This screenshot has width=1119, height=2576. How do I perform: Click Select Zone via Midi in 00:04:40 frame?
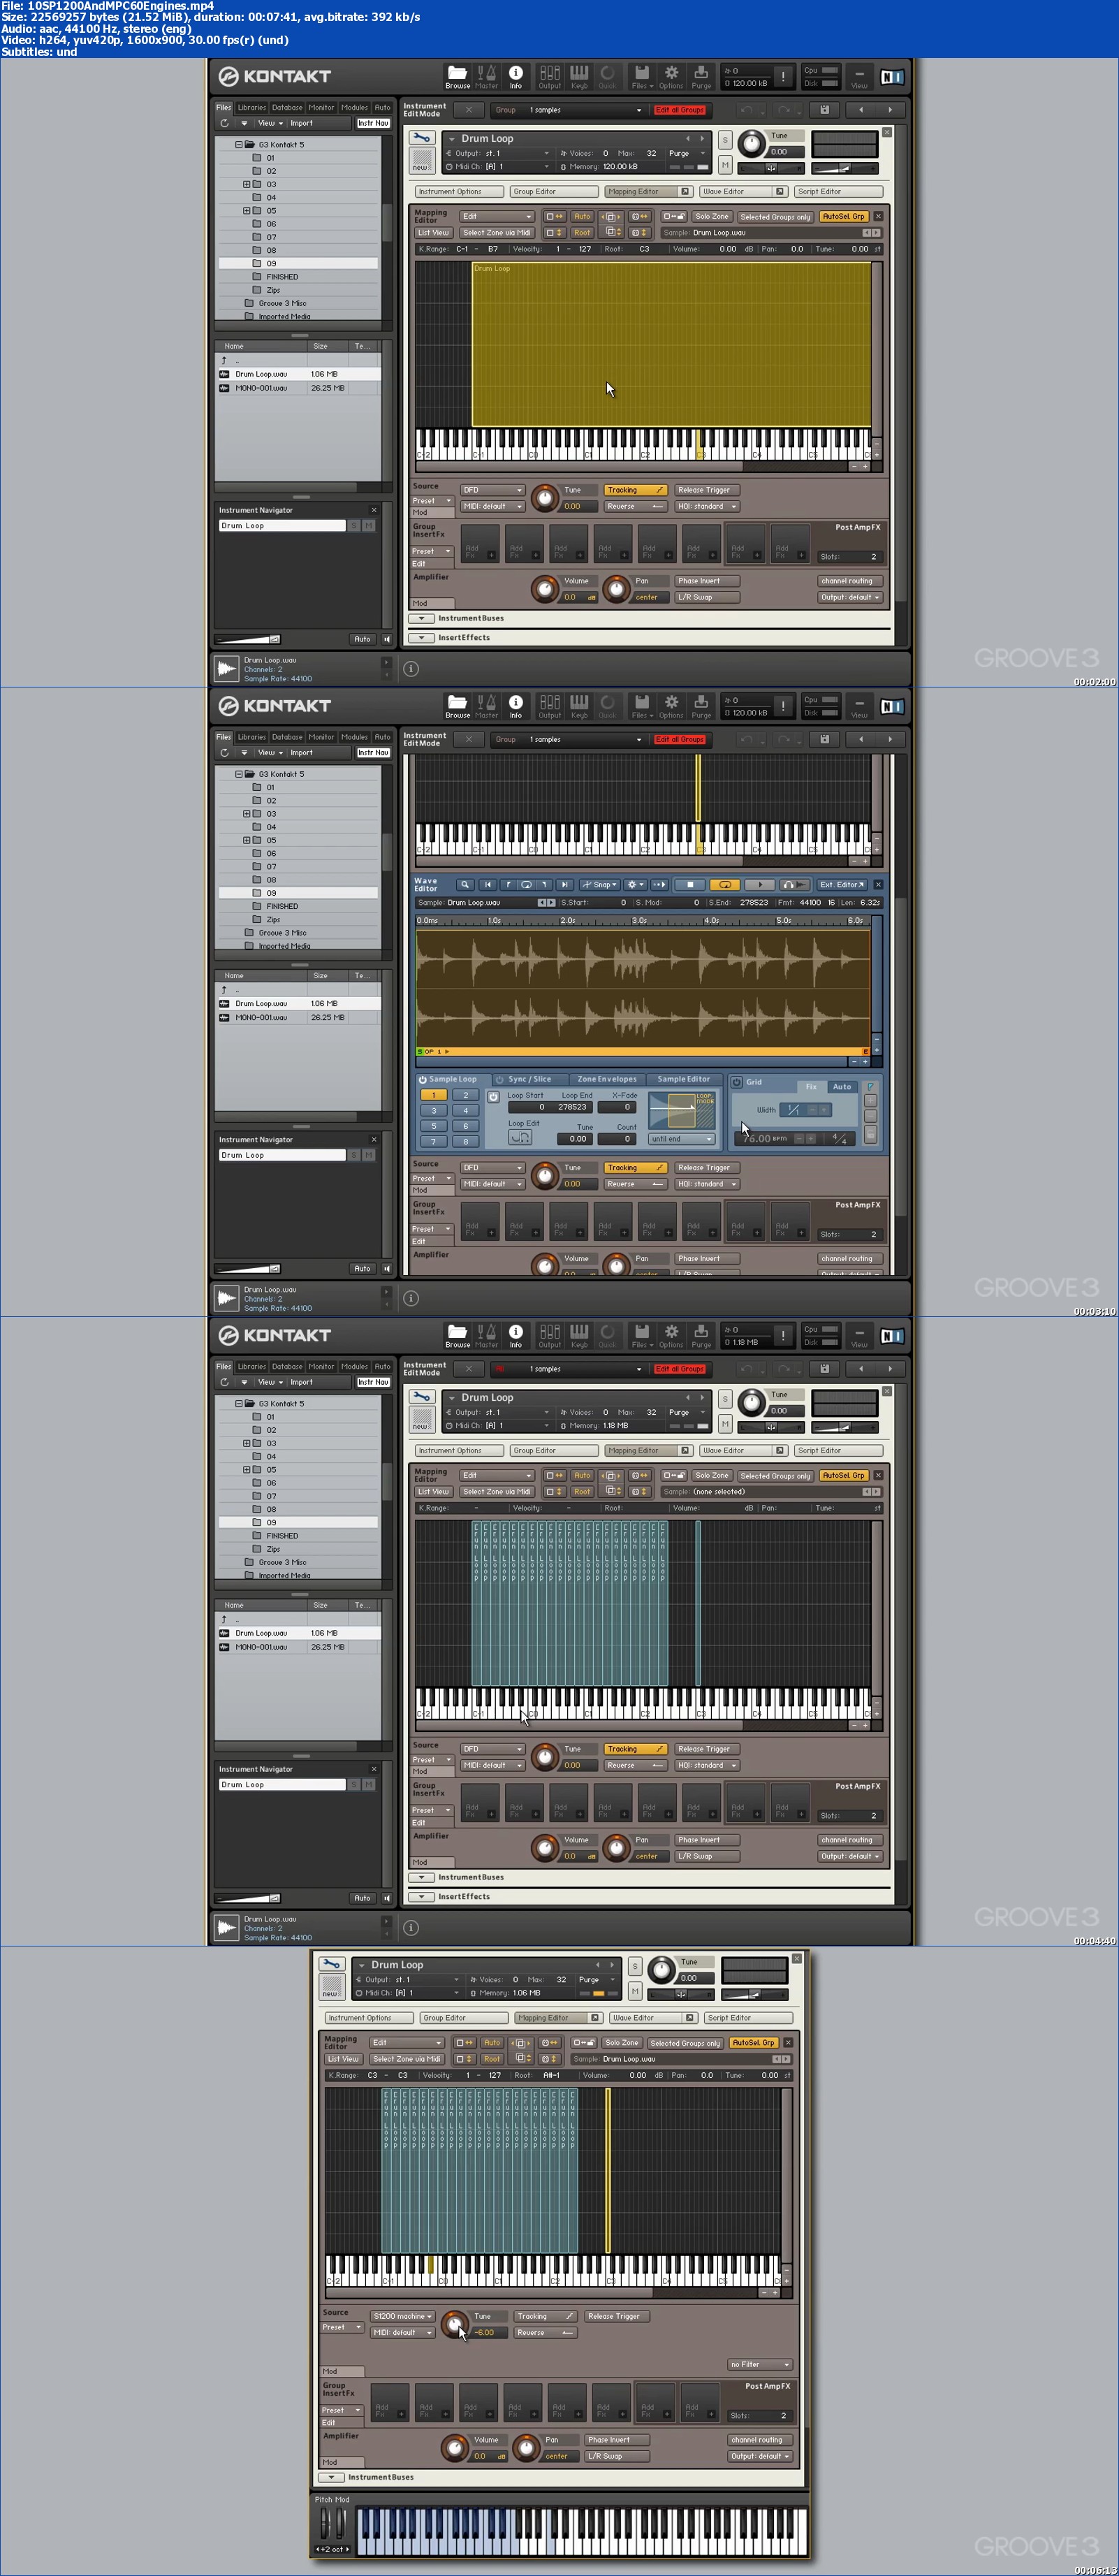496,1491
